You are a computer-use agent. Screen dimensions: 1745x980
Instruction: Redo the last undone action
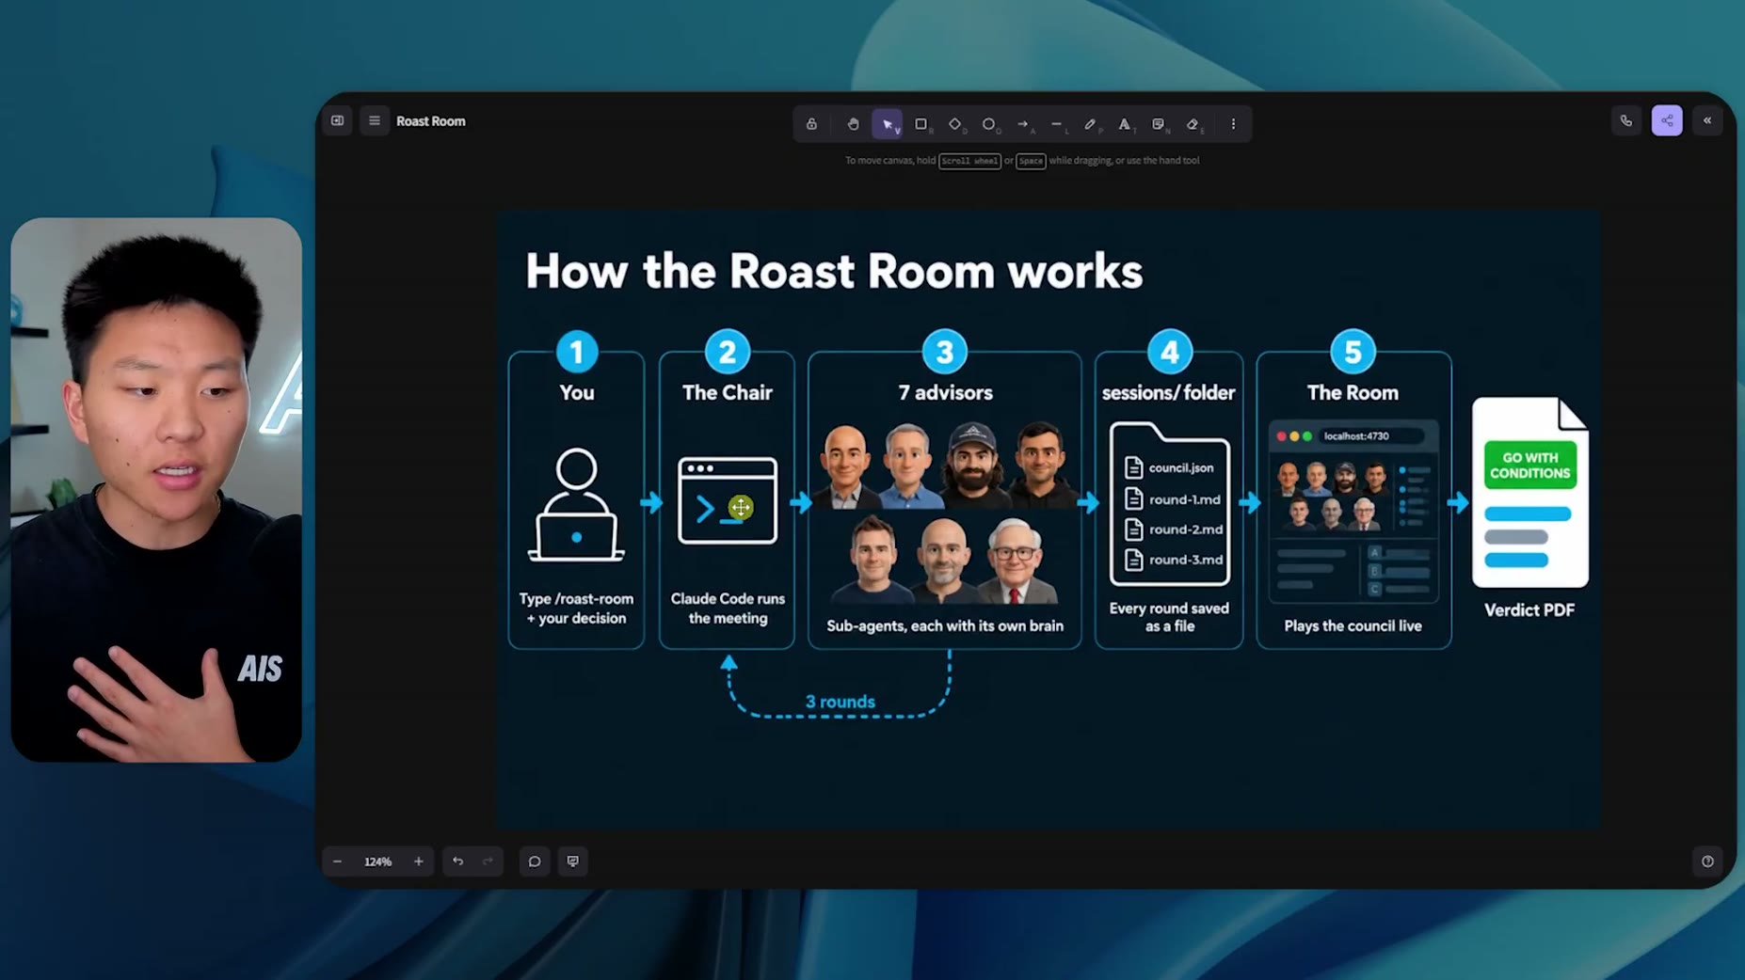click(x=488, y=861)
